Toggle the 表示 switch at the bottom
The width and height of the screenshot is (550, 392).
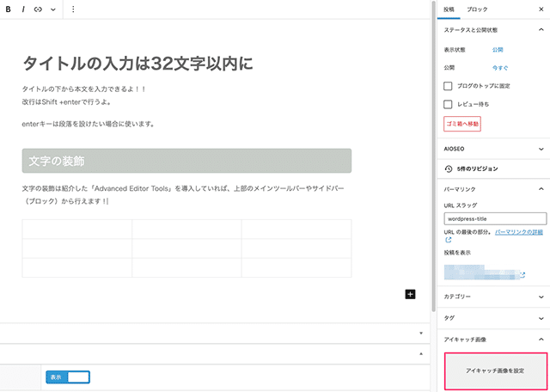(x=68, y=377)
